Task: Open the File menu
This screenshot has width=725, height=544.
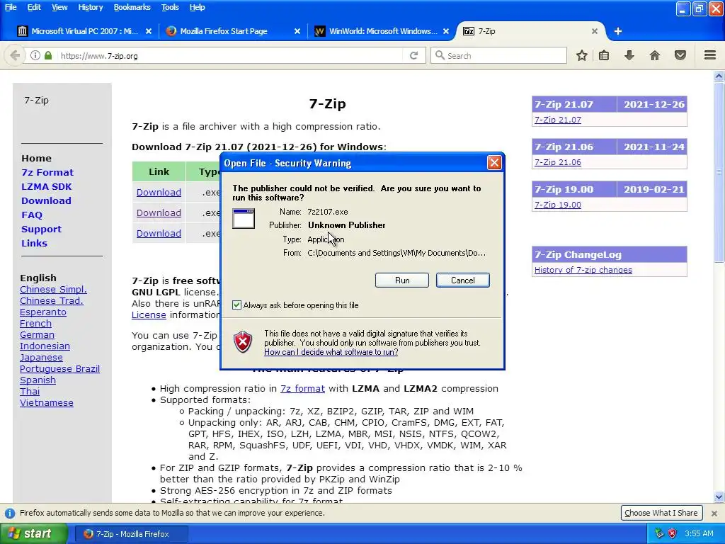Action: click(11, 7)
